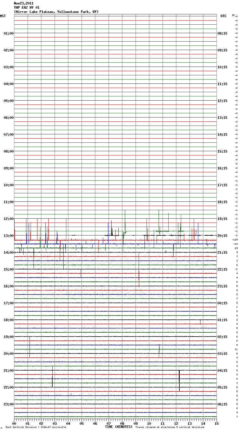Click minute axis tick label "05"
The width and height of the screenshot is (239, 431).
point(82,423)
